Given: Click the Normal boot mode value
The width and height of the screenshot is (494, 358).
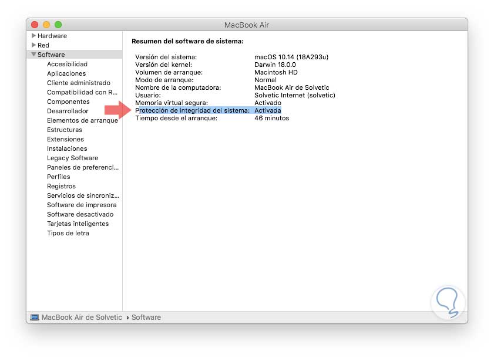Looking at the screenshot, I should [266, 80].
